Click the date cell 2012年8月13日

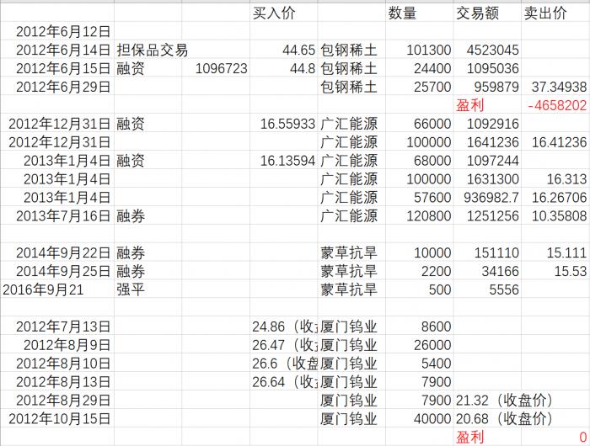point(57,381)
